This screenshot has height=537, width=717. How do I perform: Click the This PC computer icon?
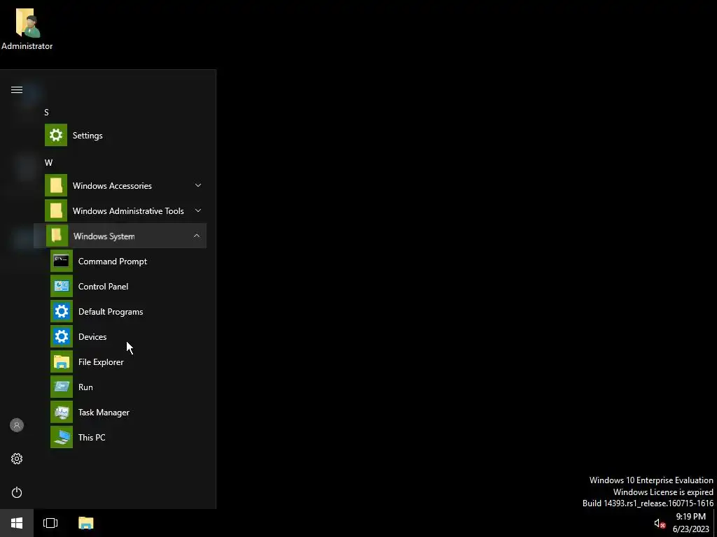tap(62, 437)
